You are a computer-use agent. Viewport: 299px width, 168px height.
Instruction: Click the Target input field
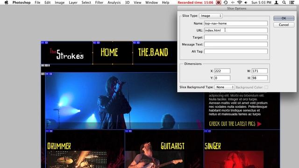point(235,37)
